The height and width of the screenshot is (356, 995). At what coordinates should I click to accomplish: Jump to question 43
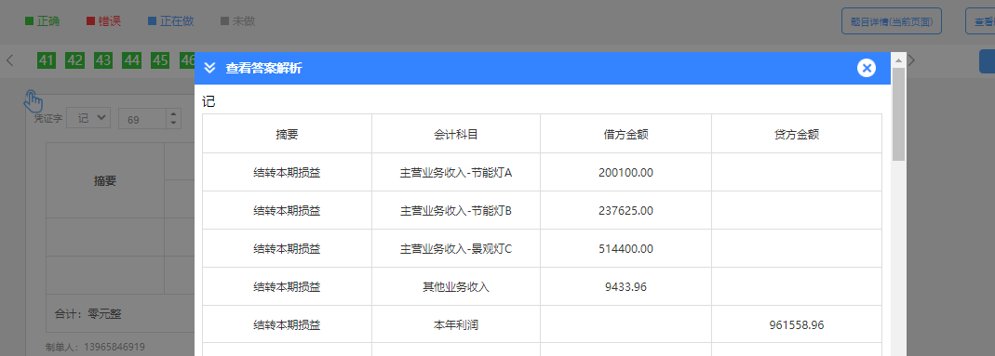(x=103, y=60)
